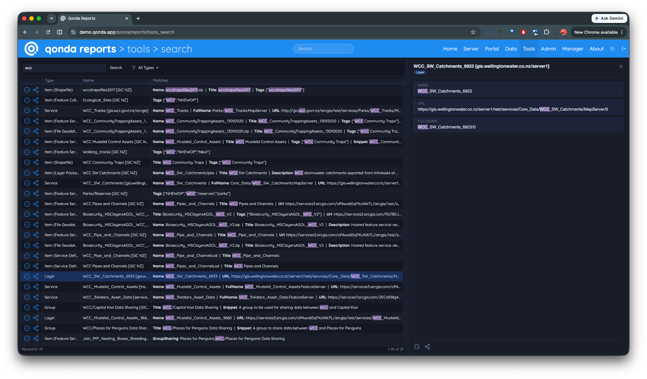Share icon for wccshapefiles2017 row

tap(36, 90)
